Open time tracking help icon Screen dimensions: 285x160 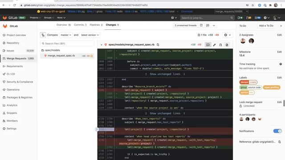pyautogui.click(x=281, y=64)
